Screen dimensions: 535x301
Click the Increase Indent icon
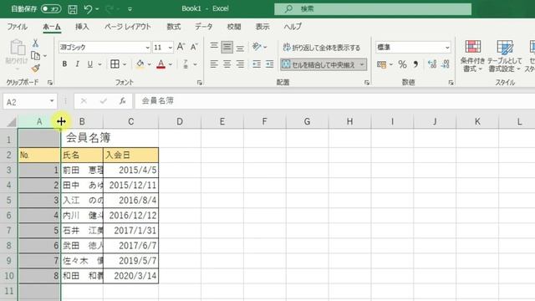pos(270,64)
